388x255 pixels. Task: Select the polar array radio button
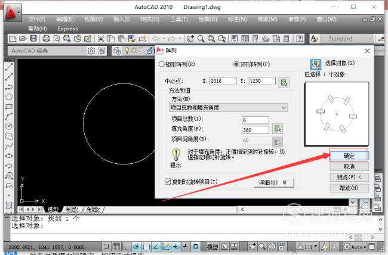[236, 64]
